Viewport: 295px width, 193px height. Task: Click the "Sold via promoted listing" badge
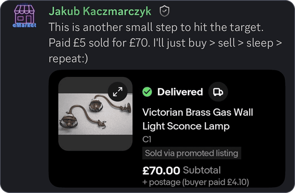tap(191, 153)
